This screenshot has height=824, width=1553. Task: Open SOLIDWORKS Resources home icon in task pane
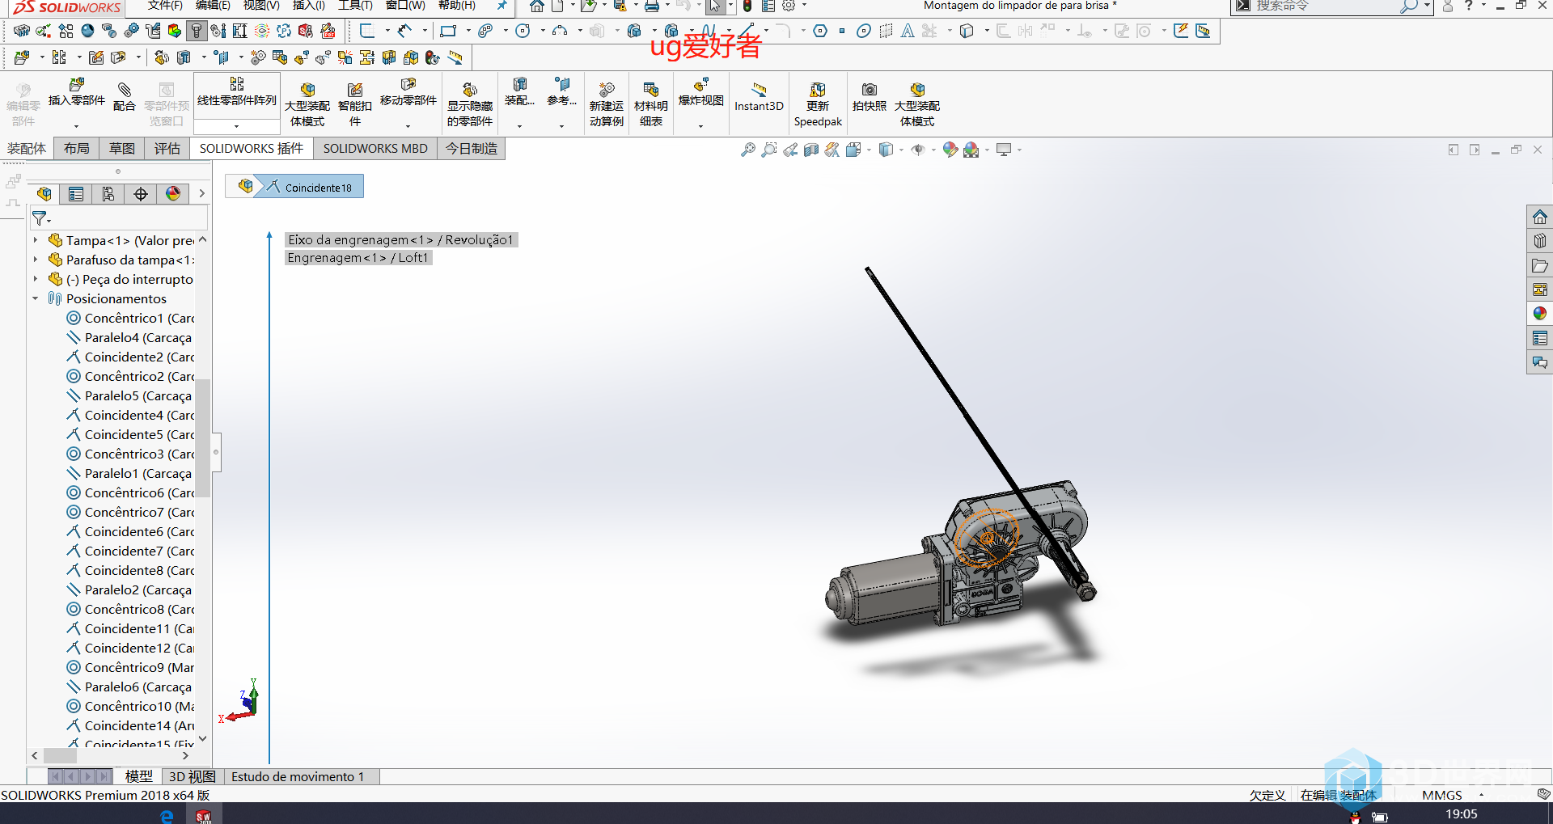(1540, 217)
